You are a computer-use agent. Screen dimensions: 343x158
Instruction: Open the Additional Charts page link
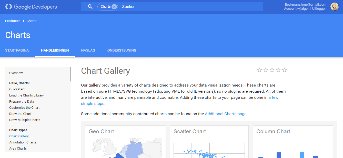(x=226, y=114)
